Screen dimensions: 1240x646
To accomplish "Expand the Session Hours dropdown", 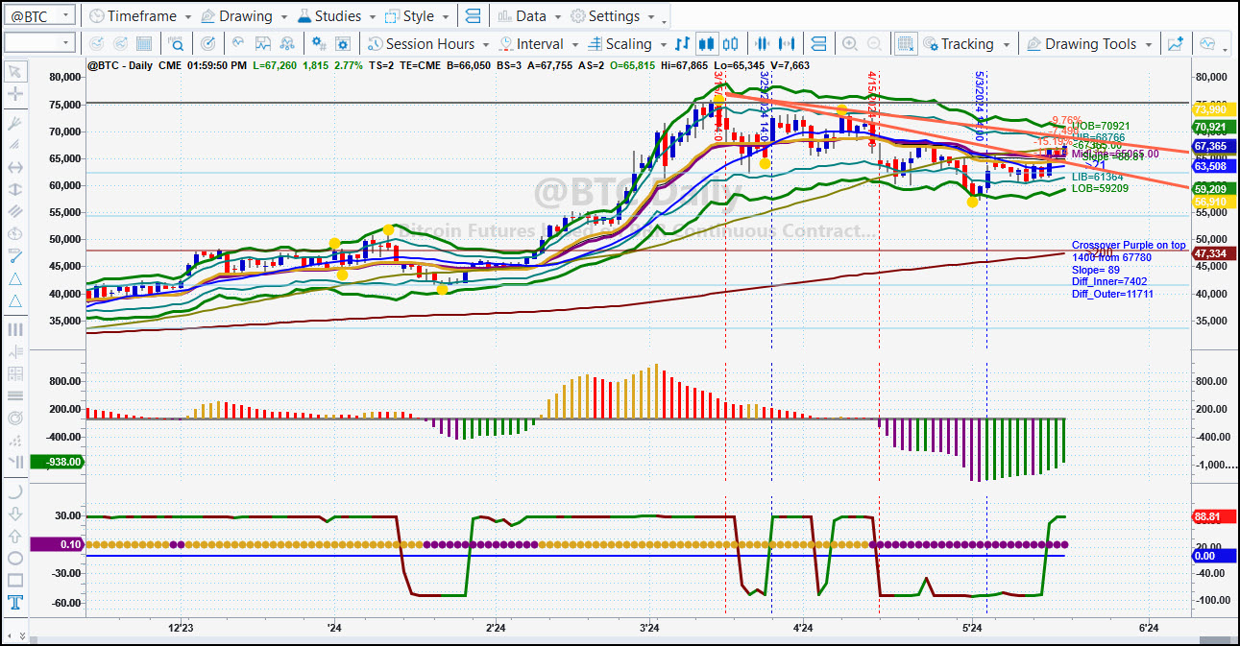I will point(485,44).
